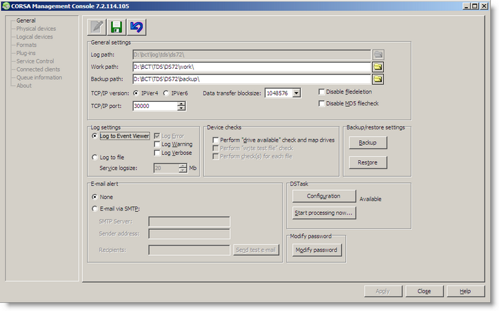
Task: Open General in the navigation tree
Action: pyautogui.click(x=26, y=21)
